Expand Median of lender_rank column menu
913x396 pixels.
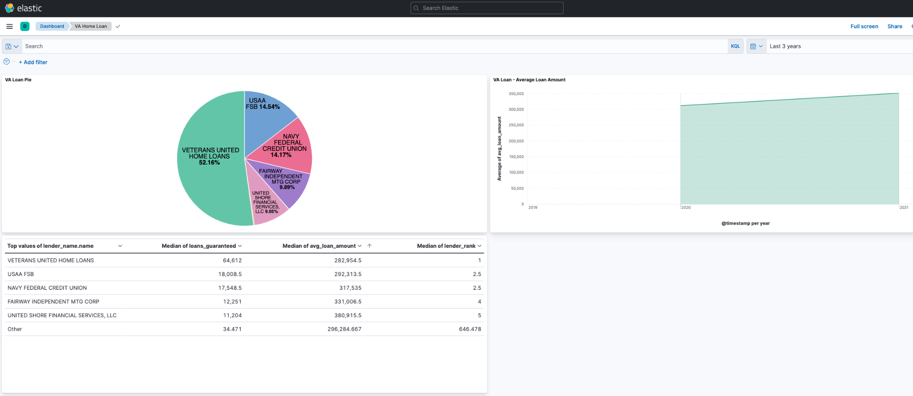point(479,246)
